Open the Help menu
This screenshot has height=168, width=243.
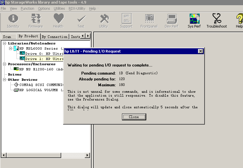92,8
